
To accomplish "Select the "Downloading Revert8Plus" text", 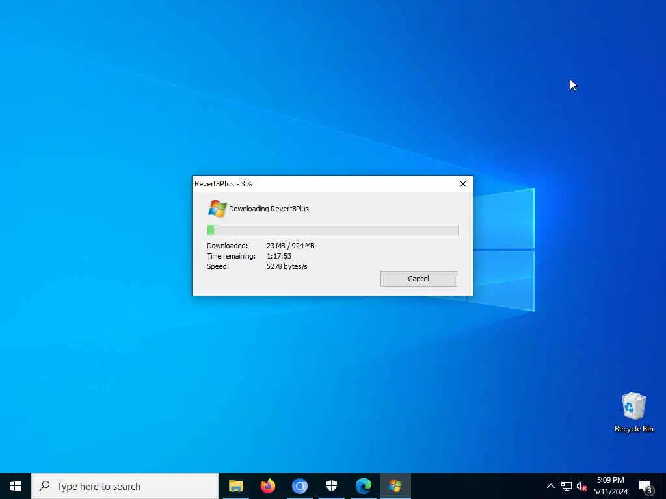I will click(x=269, y=209).
